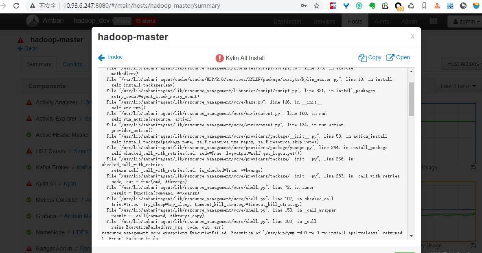Screen dimensions: 482x253
Task: Go to the Services menu
Action: [324, 22]
